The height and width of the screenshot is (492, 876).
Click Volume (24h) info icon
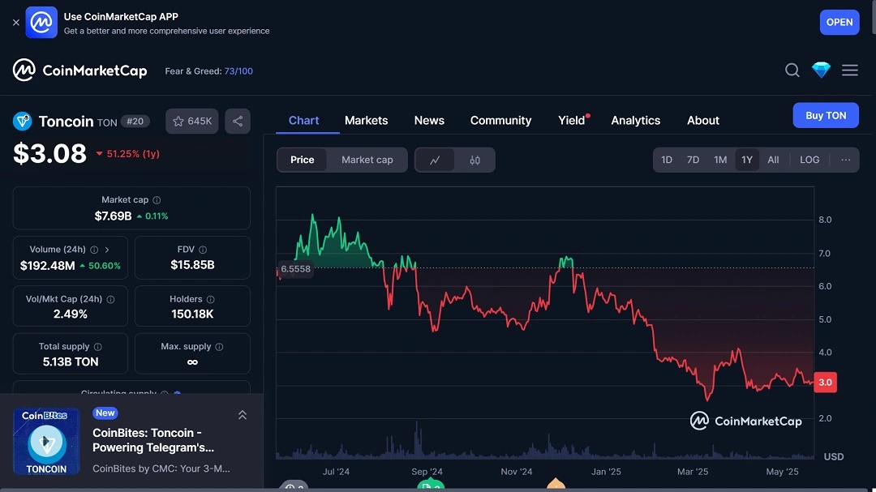pyautogui.click(x=94, y=250)
